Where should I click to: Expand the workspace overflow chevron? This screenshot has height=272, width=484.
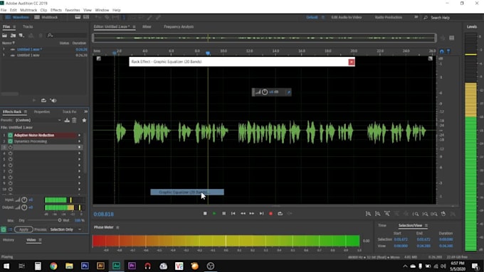(416, 17)
